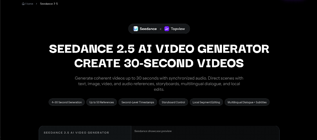Click the Seedance brand name text

point(148,29)
